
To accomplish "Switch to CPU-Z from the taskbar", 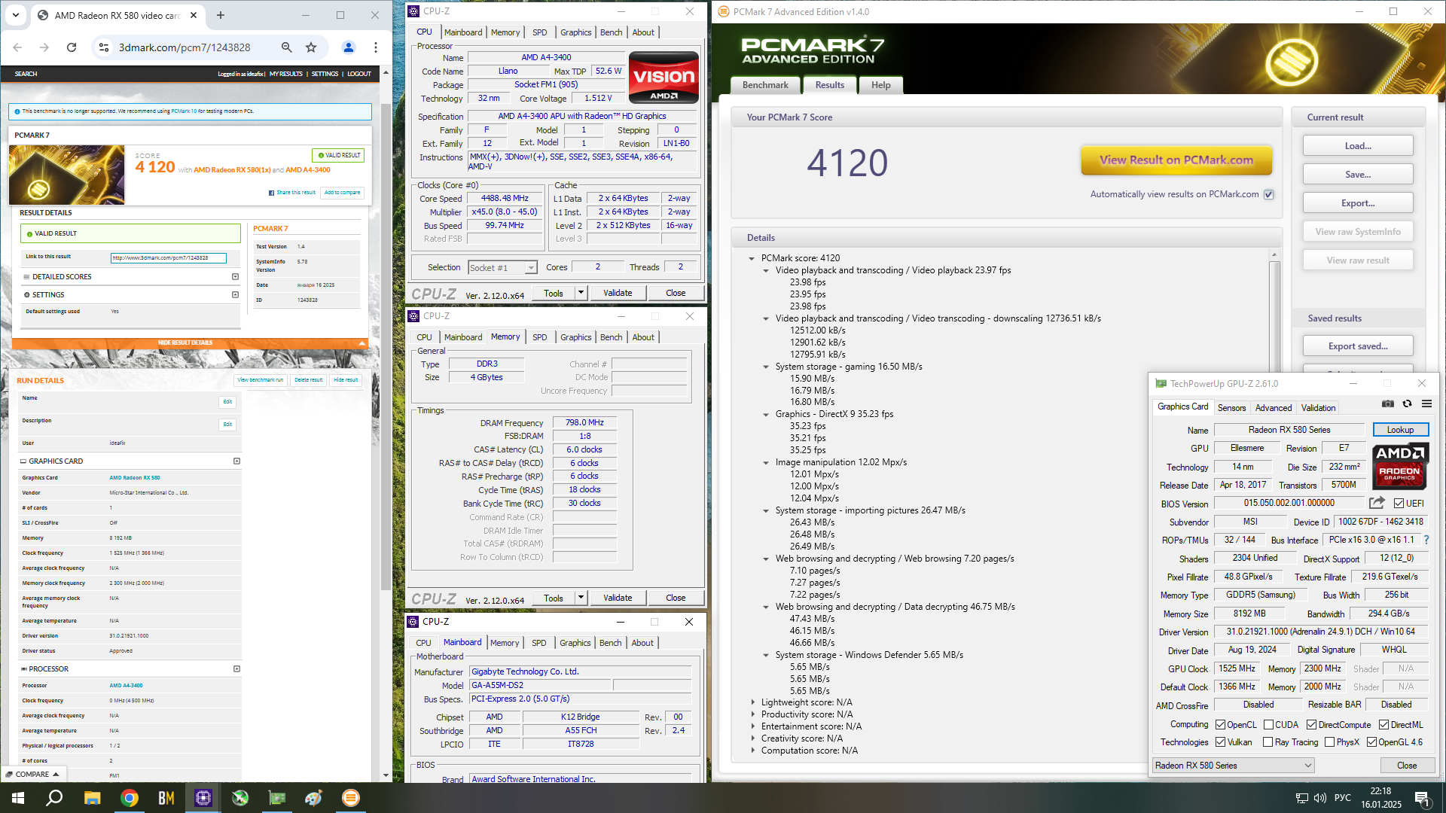I will pos(203,798).
